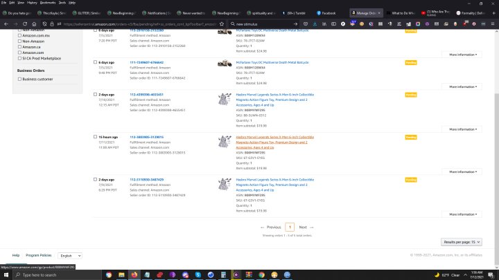Image resolution: width=499 pixels, height=280 pixels.
Task: Switch to the Facebook tab
Action: click(x=329, y=13)
